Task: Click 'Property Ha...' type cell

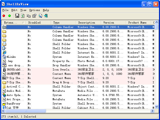Action: (63, 61)
